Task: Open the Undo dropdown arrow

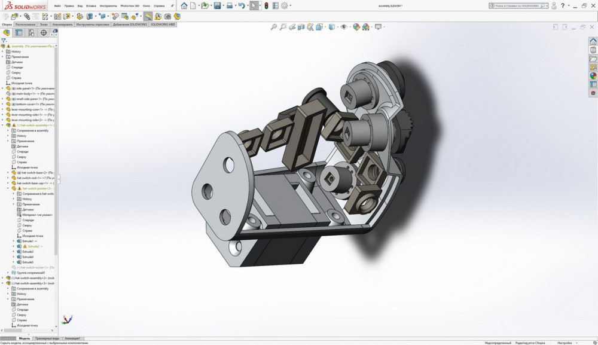Action: pyautogui.click(x=246, y=6)
